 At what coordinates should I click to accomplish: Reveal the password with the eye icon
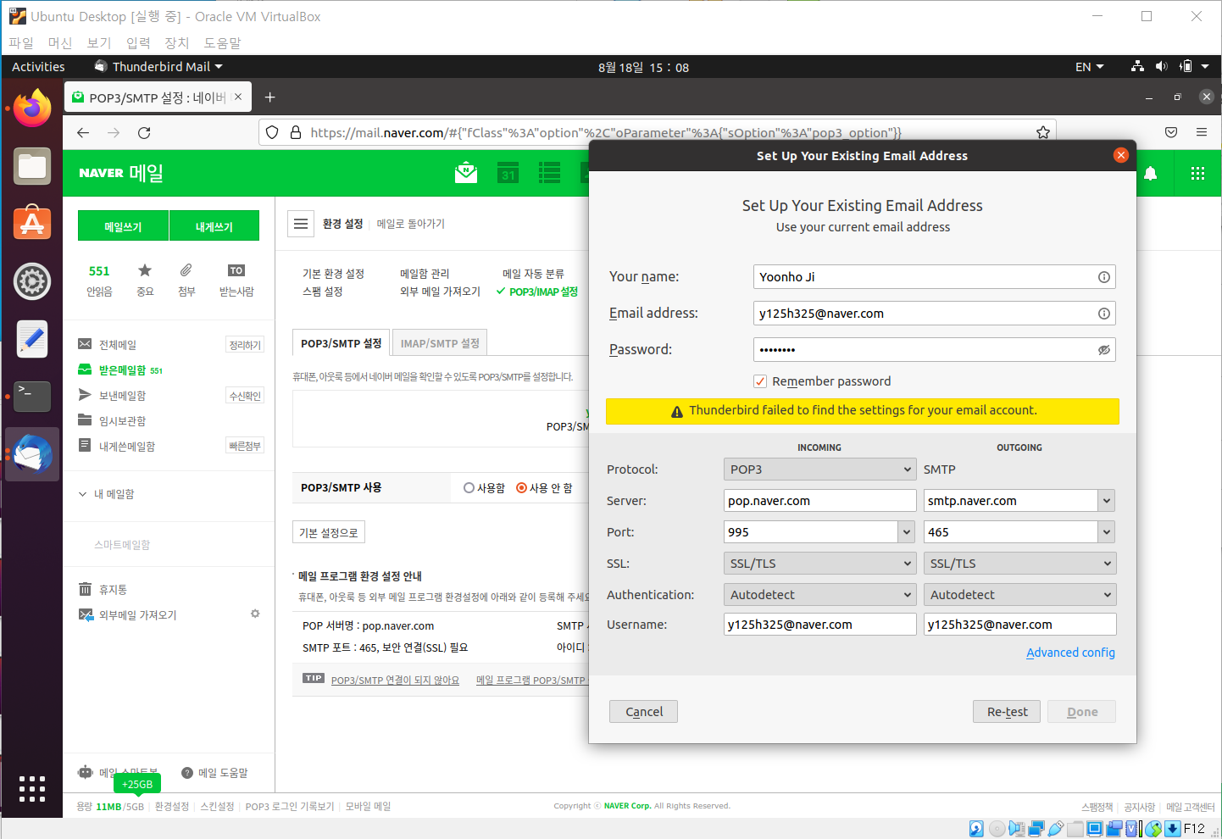tap(1104, 350)
